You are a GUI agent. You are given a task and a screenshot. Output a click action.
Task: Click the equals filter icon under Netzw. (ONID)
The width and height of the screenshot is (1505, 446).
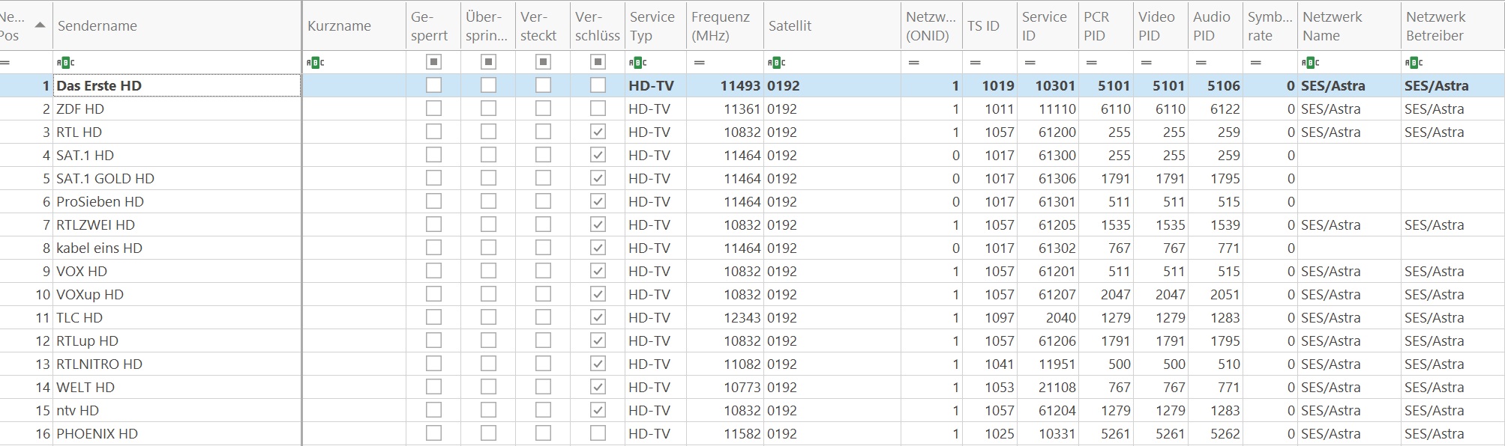point(913,63)
